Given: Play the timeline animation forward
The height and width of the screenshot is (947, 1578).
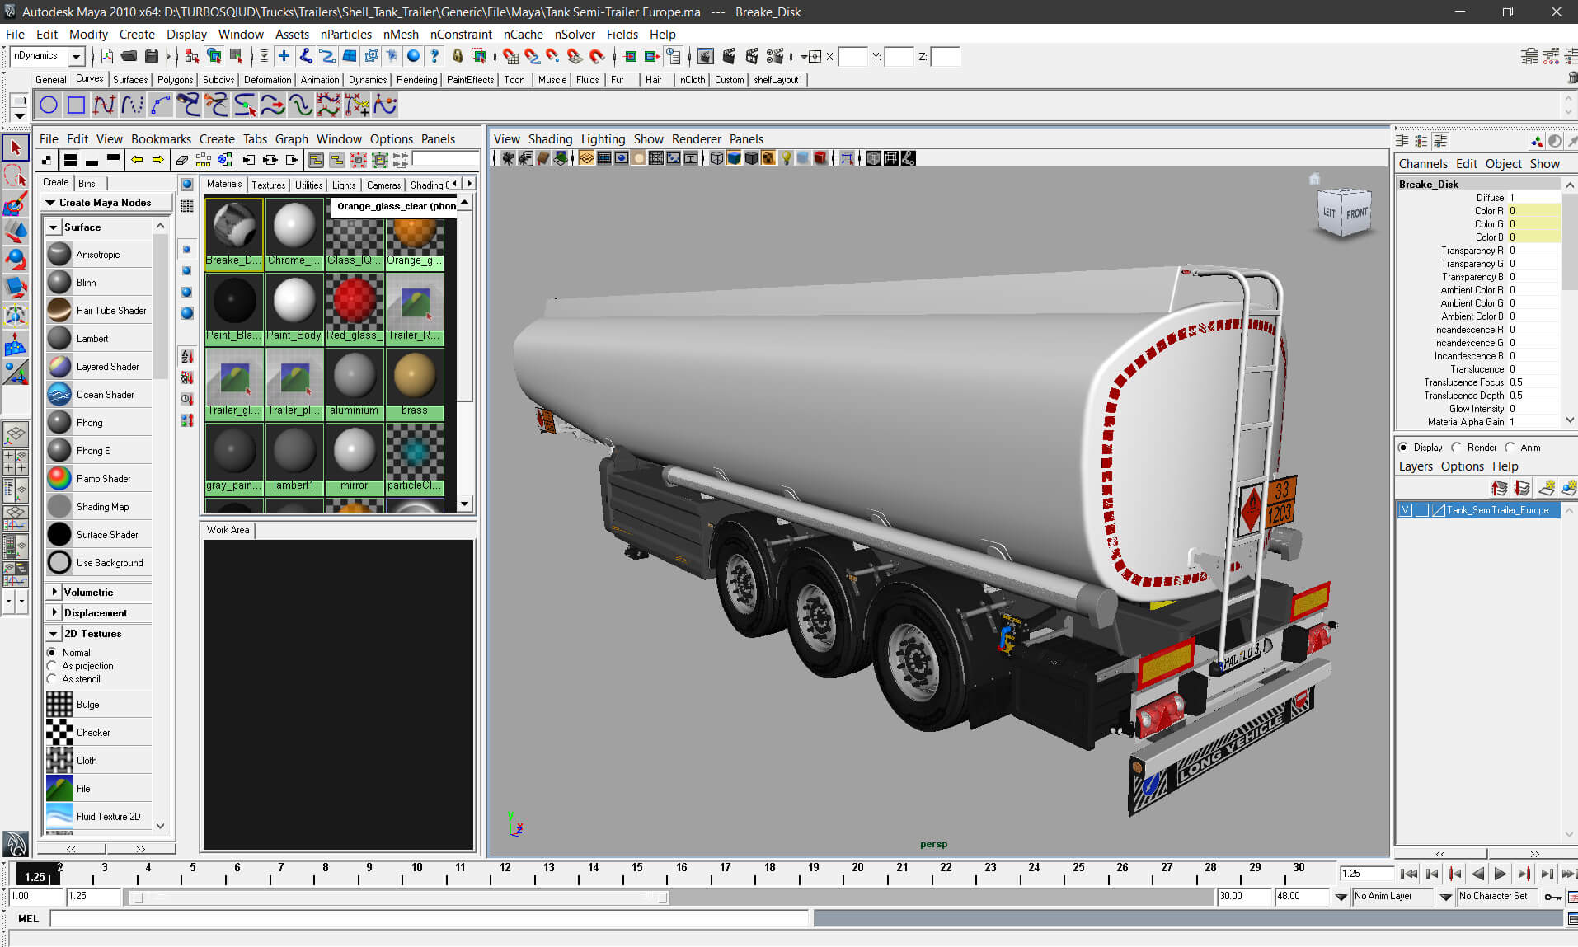Looking at the screenshot, I should click(x=1500, y=874).
